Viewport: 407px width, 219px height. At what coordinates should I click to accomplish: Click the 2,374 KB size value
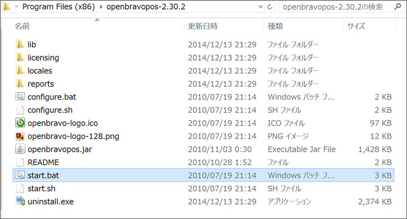click(375, 201)
